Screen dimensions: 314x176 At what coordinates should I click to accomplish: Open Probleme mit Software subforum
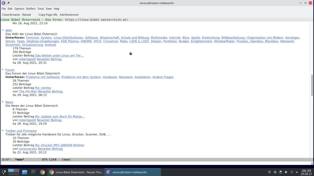(x=43, y=77)
